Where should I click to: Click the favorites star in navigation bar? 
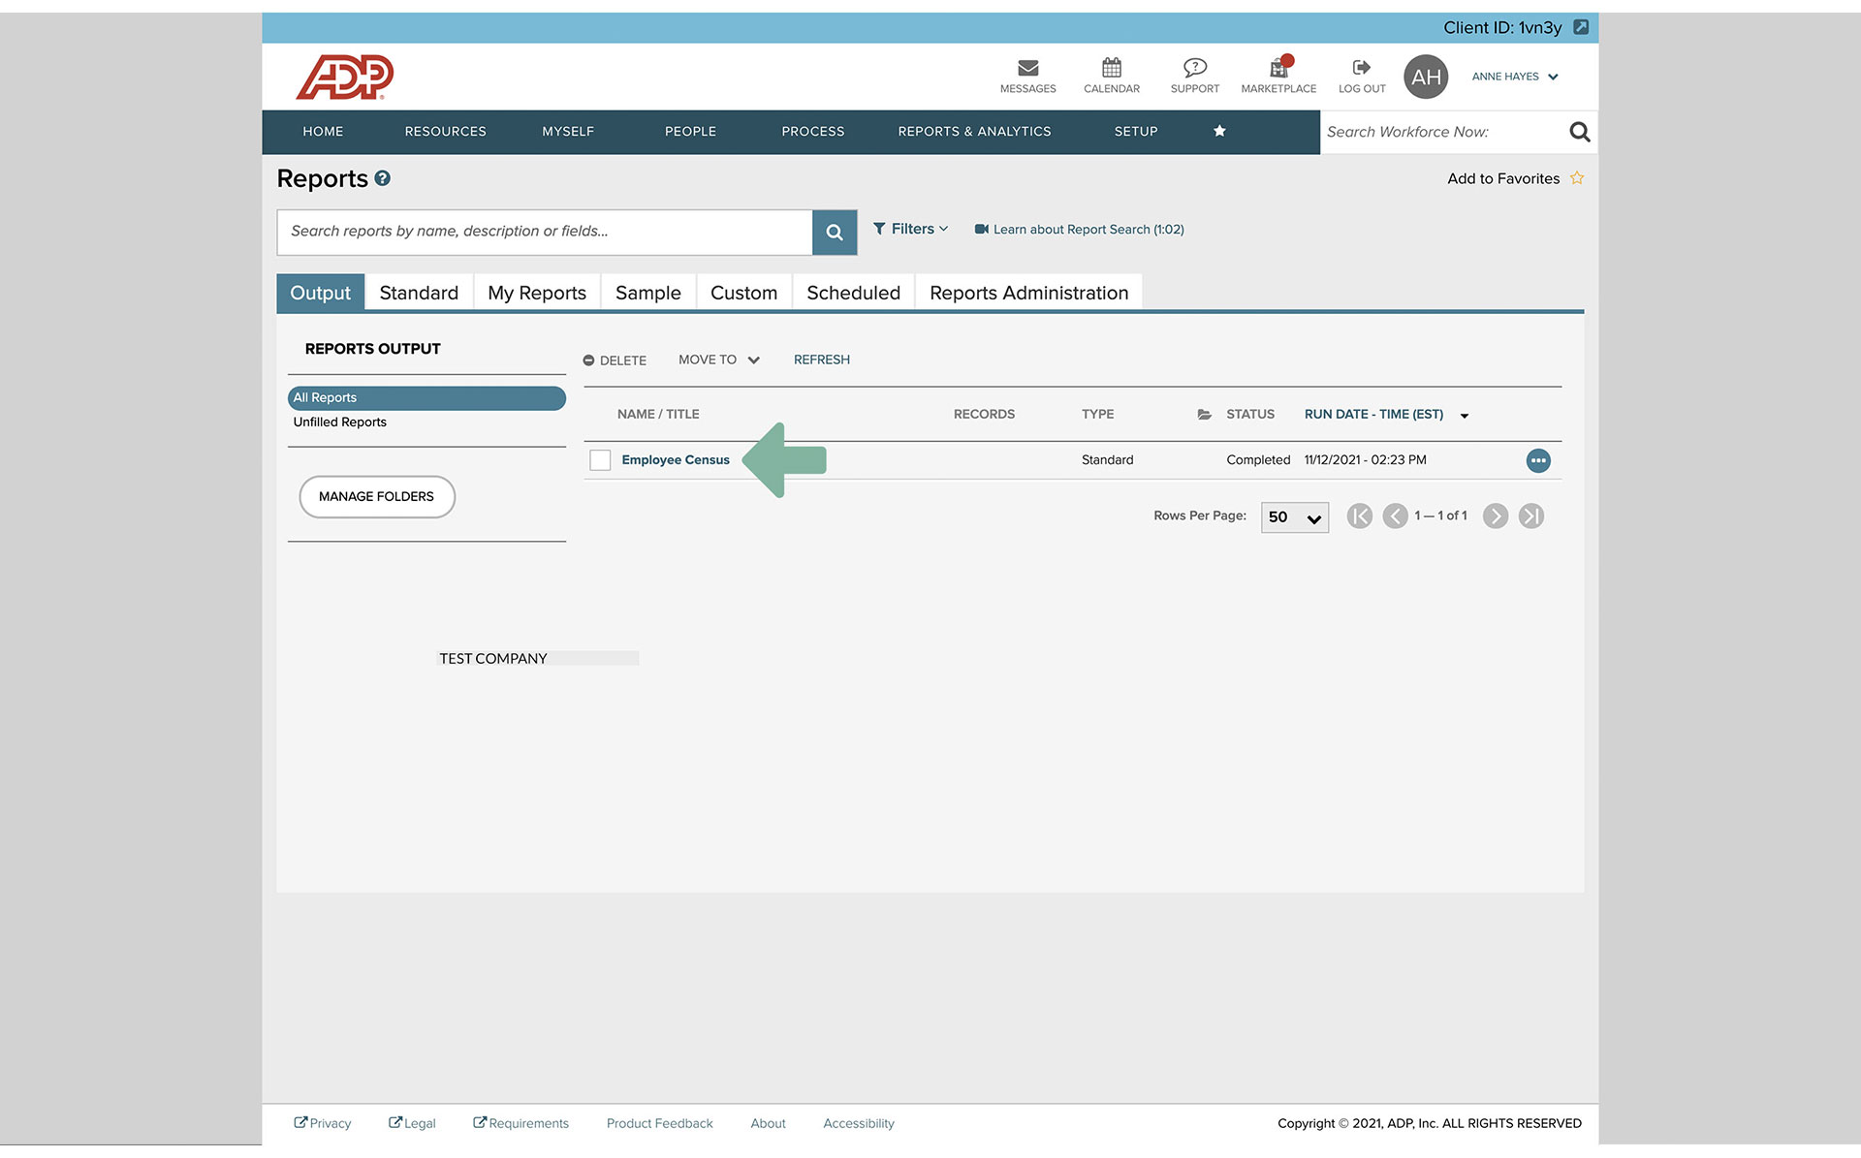(1219, 132)
